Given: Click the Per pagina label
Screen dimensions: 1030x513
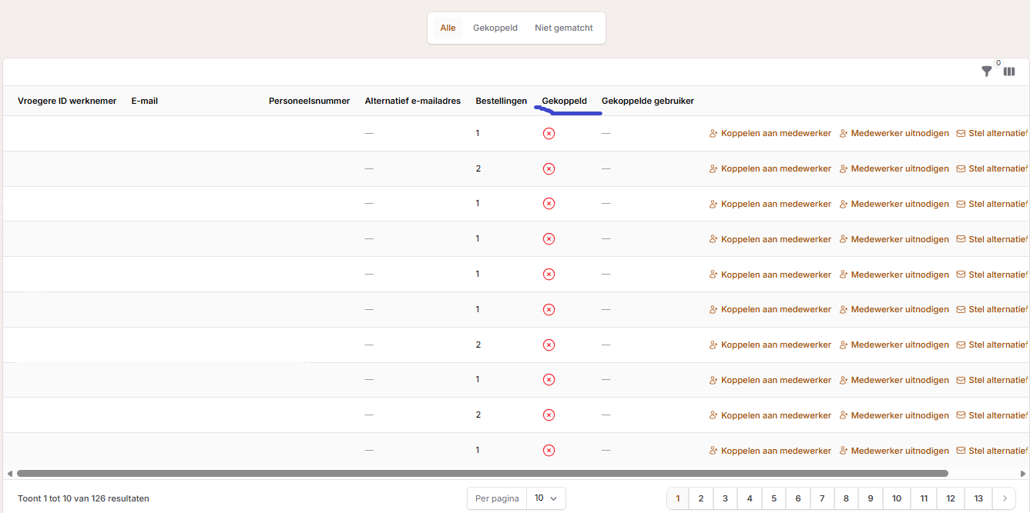Looking at the screenshot, I should (497, 498).
